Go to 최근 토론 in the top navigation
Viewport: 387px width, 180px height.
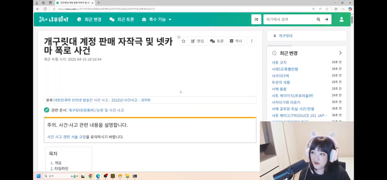click(x=122, y=19)
